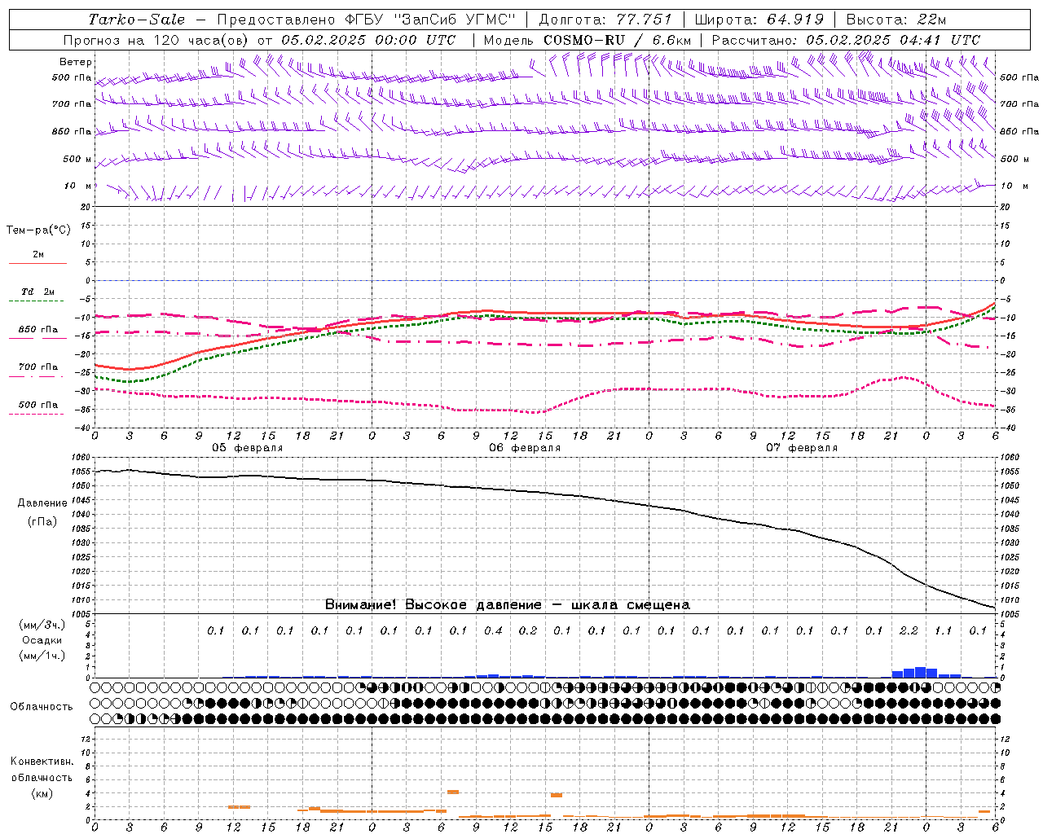Click the computed time 'Рассчитано: 05.02.2025 04:41 UTC'
The width and height of the screenshot is (1043, 834).
coord(846,40)
